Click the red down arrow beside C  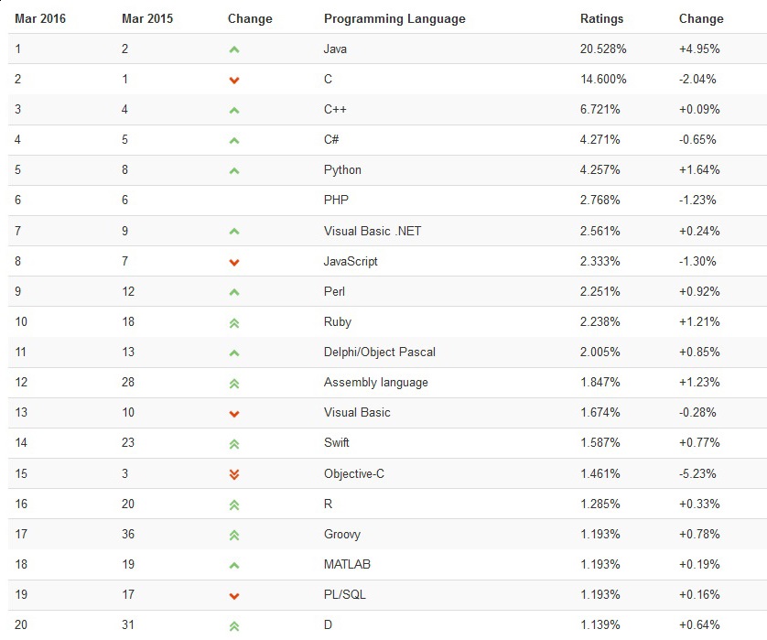pyautogui.click(x=234, y=80)
